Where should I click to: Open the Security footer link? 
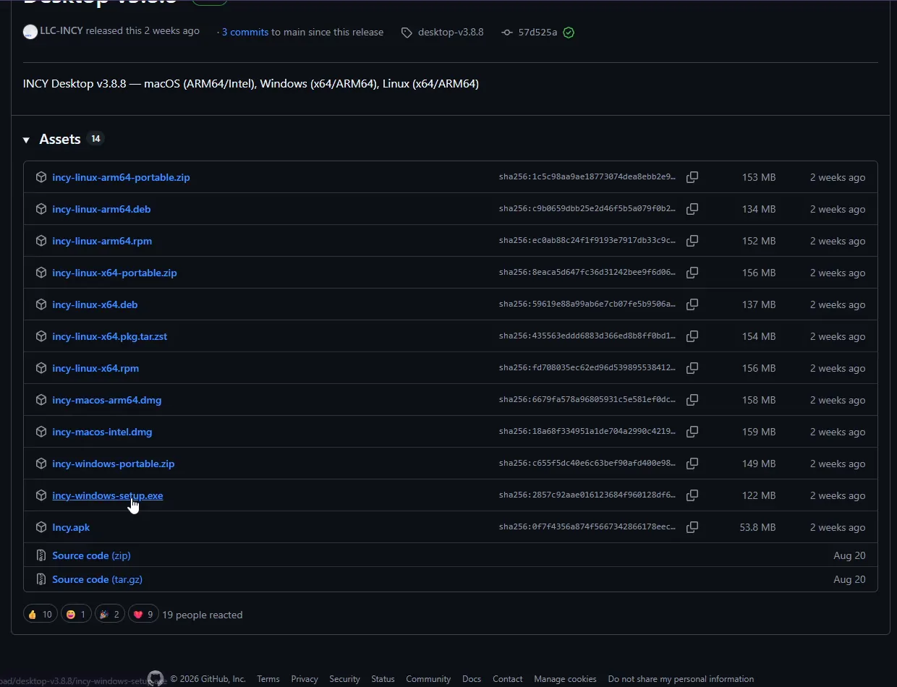coord(344,679)
